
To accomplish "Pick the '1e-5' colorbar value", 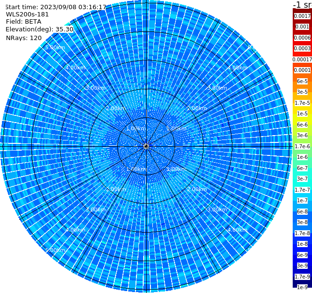I will (302, 114).
